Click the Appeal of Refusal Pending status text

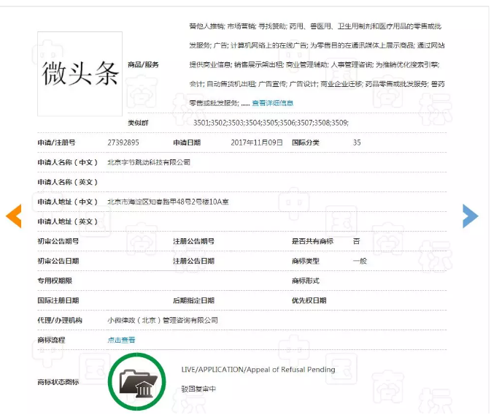pyautogui.click(x=258, y=370)
